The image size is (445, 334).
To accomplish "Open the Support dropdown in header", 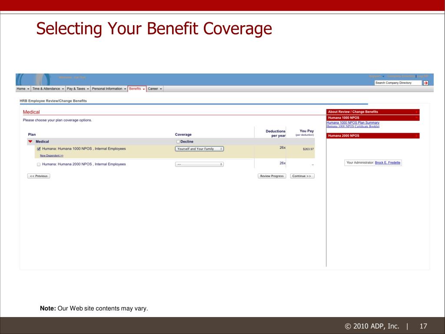I will [x=376, y=76].
